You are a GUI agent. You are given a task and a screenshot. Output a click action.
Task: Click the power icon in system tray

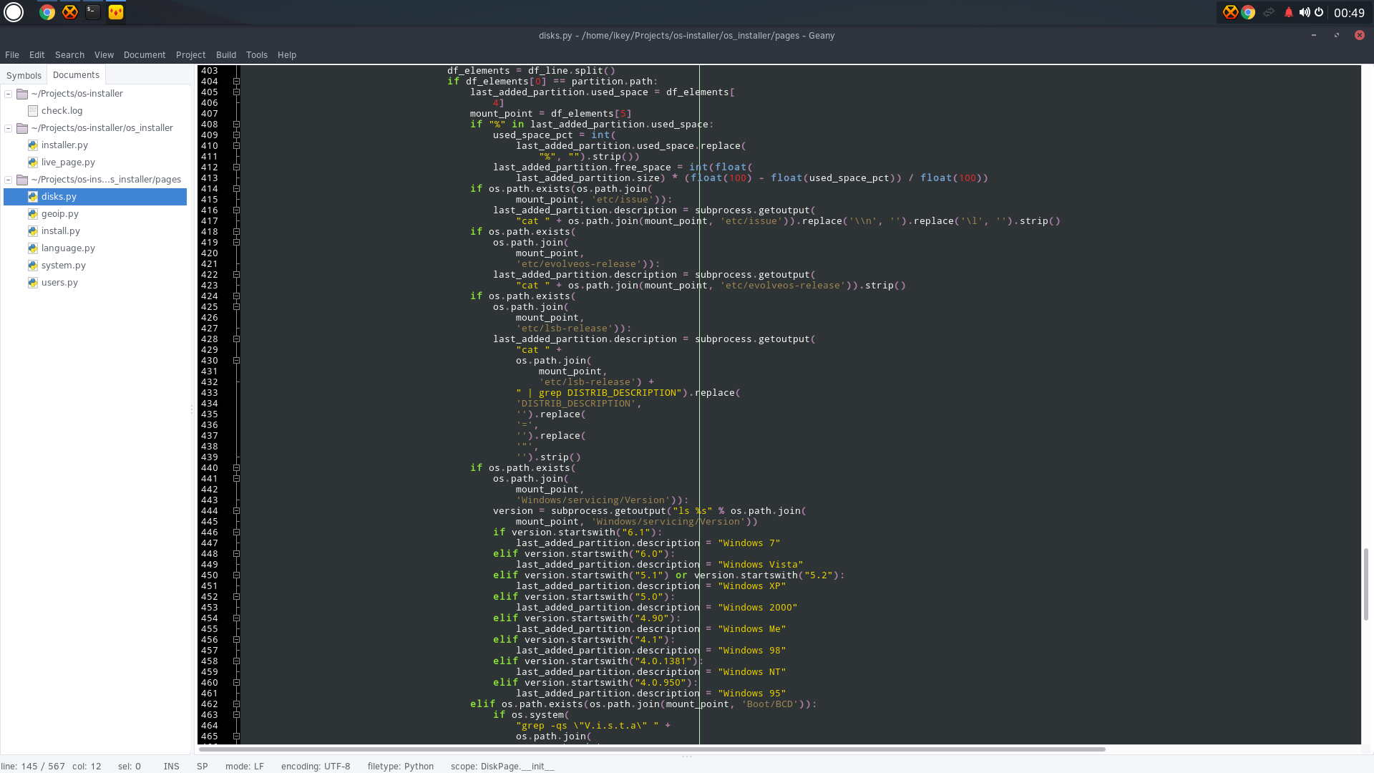pyautogui.click(x=1319, y=12)
